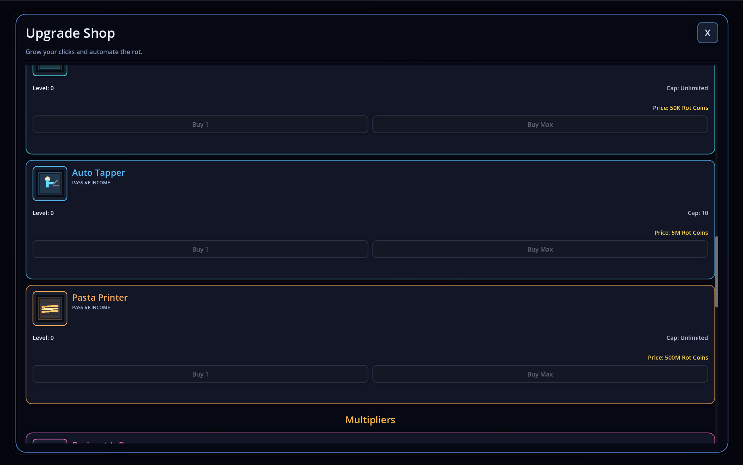Click the Multipliers section heading
This screenshot has height=465, width=743.
[x=370, y=420]
